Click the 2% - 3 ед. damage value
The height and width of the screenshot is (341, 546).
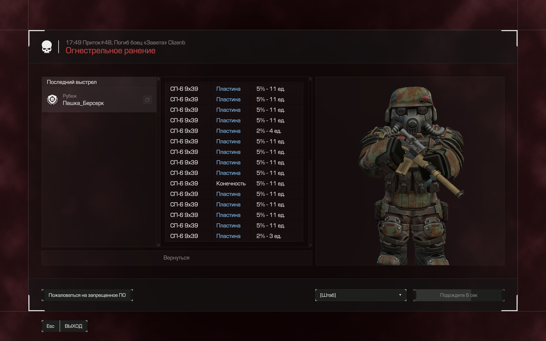point(269,236)
